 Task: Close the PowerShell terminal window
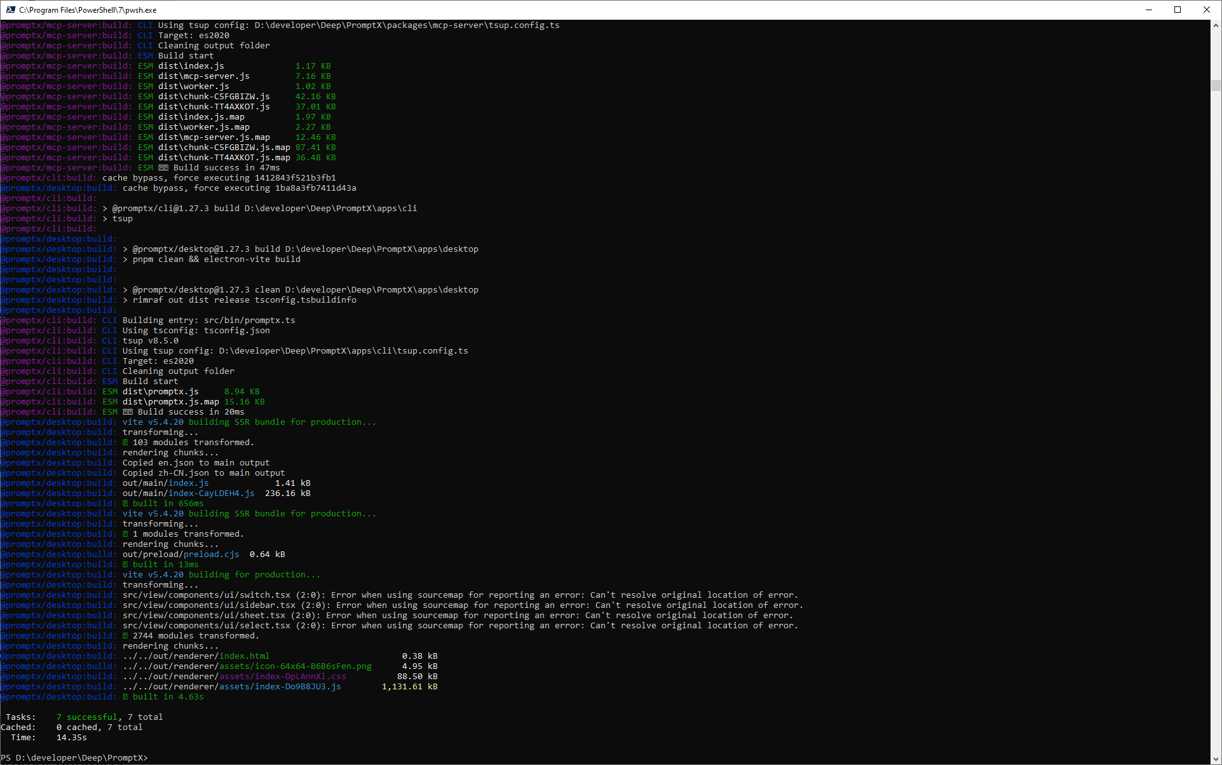point(1207,10)
